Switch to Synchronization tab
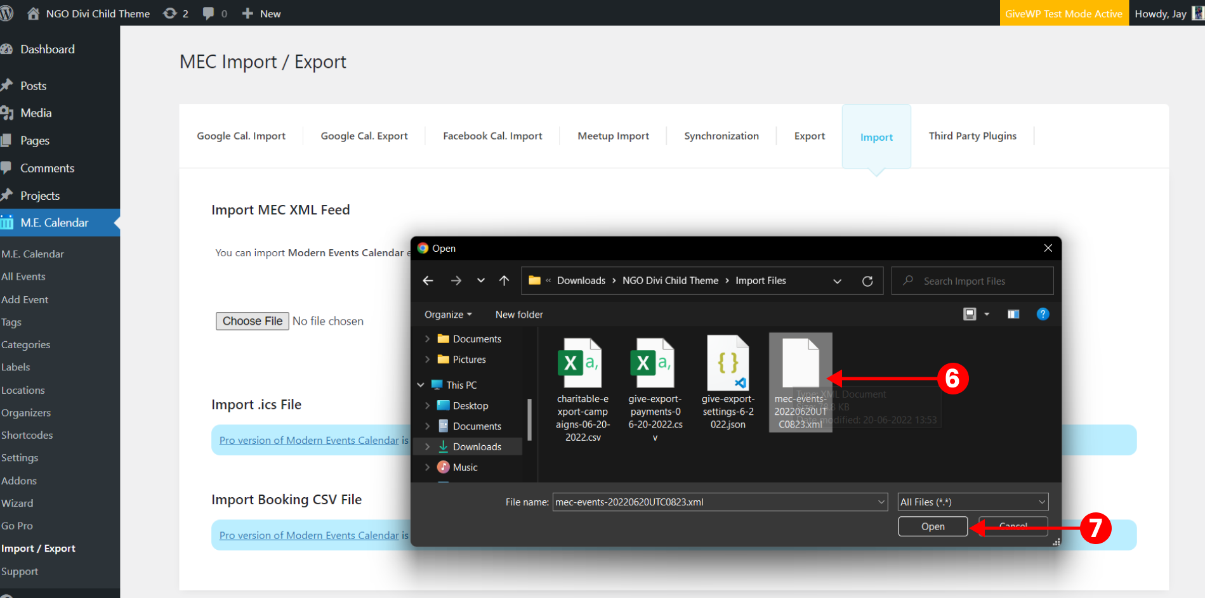The image size is (1205, 598). [721, 136]
